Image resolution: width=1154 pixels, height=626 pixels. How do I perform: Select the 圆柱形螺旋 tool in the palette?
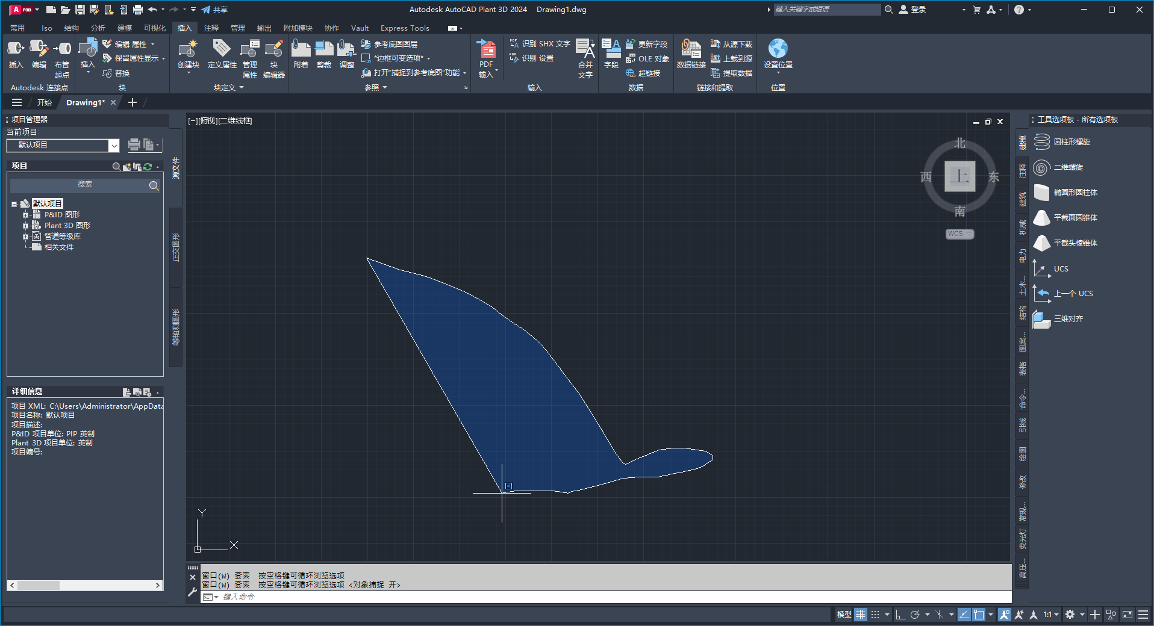1062,142
